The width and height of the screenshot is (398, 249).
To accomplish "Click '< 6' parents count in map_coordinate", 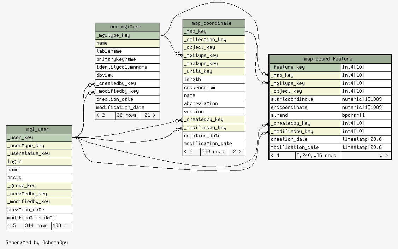I will click(191, 152).
